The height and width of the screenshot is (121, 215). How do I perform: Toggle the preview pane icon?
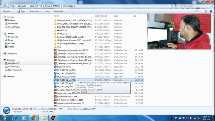(205, 11)
